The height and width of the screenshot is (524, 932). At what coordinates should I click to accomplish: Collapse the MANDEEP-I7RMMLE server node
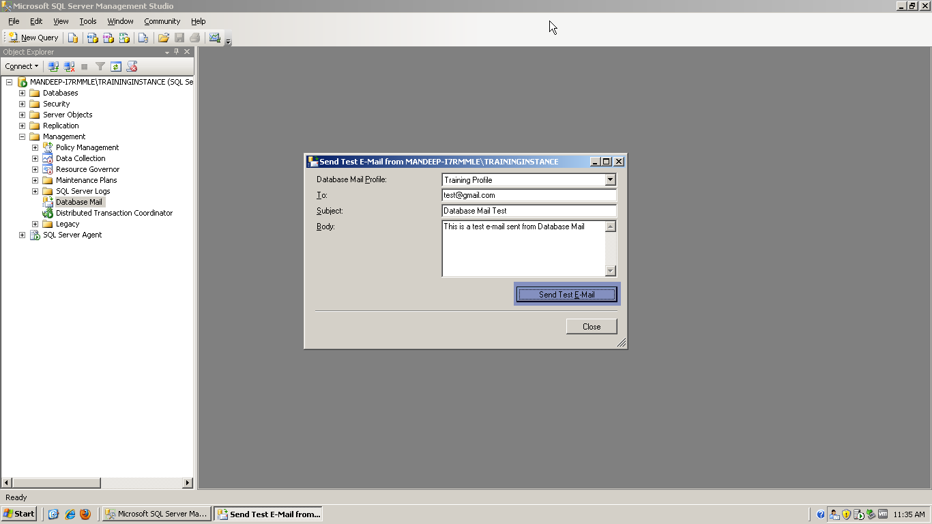(x=10, y=82)
